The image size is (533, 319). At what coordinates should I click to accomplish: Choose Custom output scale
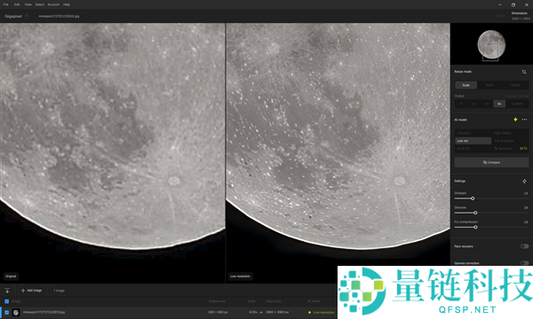pyautogui.click(x=517, y=104)
